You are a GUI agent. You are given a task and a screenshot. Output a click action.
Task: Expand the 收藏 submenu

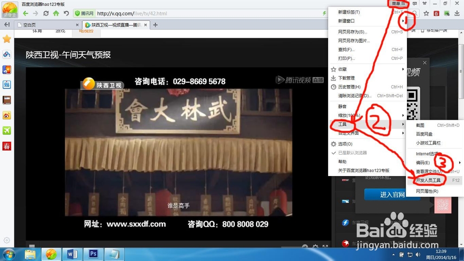click(x=367, y=69)
